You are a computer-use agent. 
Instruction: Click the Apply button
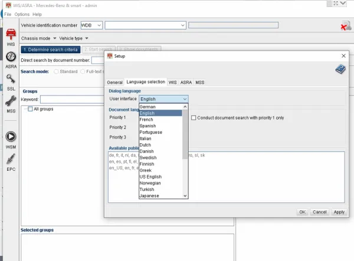coord(339,212)
